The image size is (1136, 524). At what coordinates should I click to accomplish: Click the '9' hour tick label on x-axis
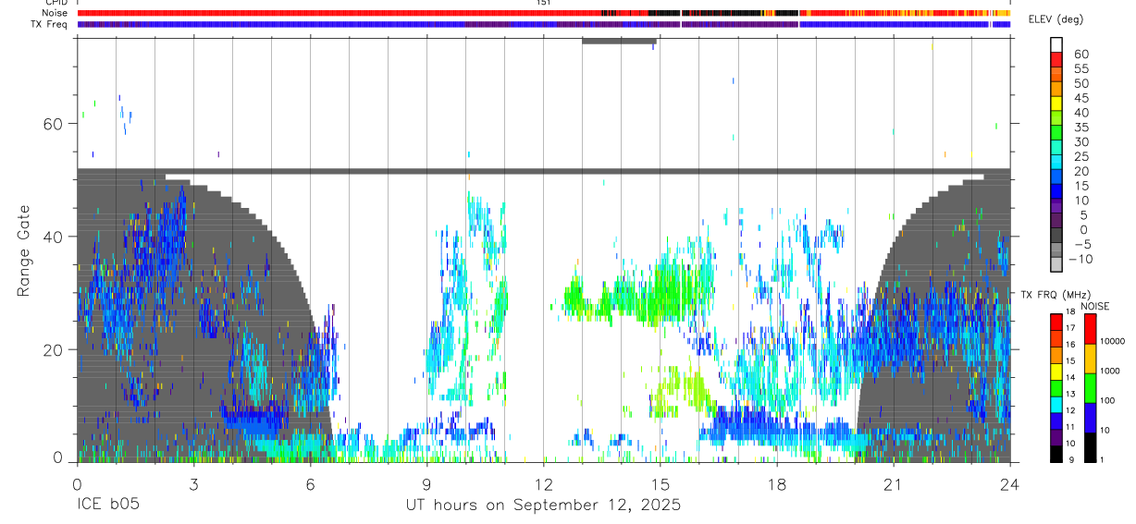pos(426,484)
